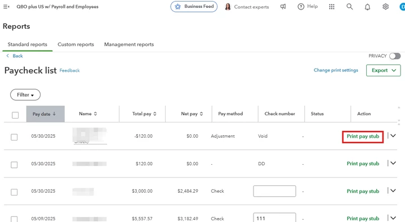Click the Action column header
The width and height of the screenshot is (405, 222).
364,114
